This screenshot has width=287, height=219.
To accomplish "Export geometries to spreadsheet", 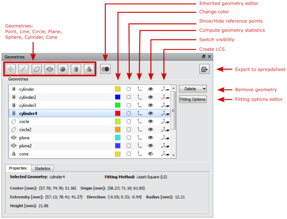I will click(204, 69).
